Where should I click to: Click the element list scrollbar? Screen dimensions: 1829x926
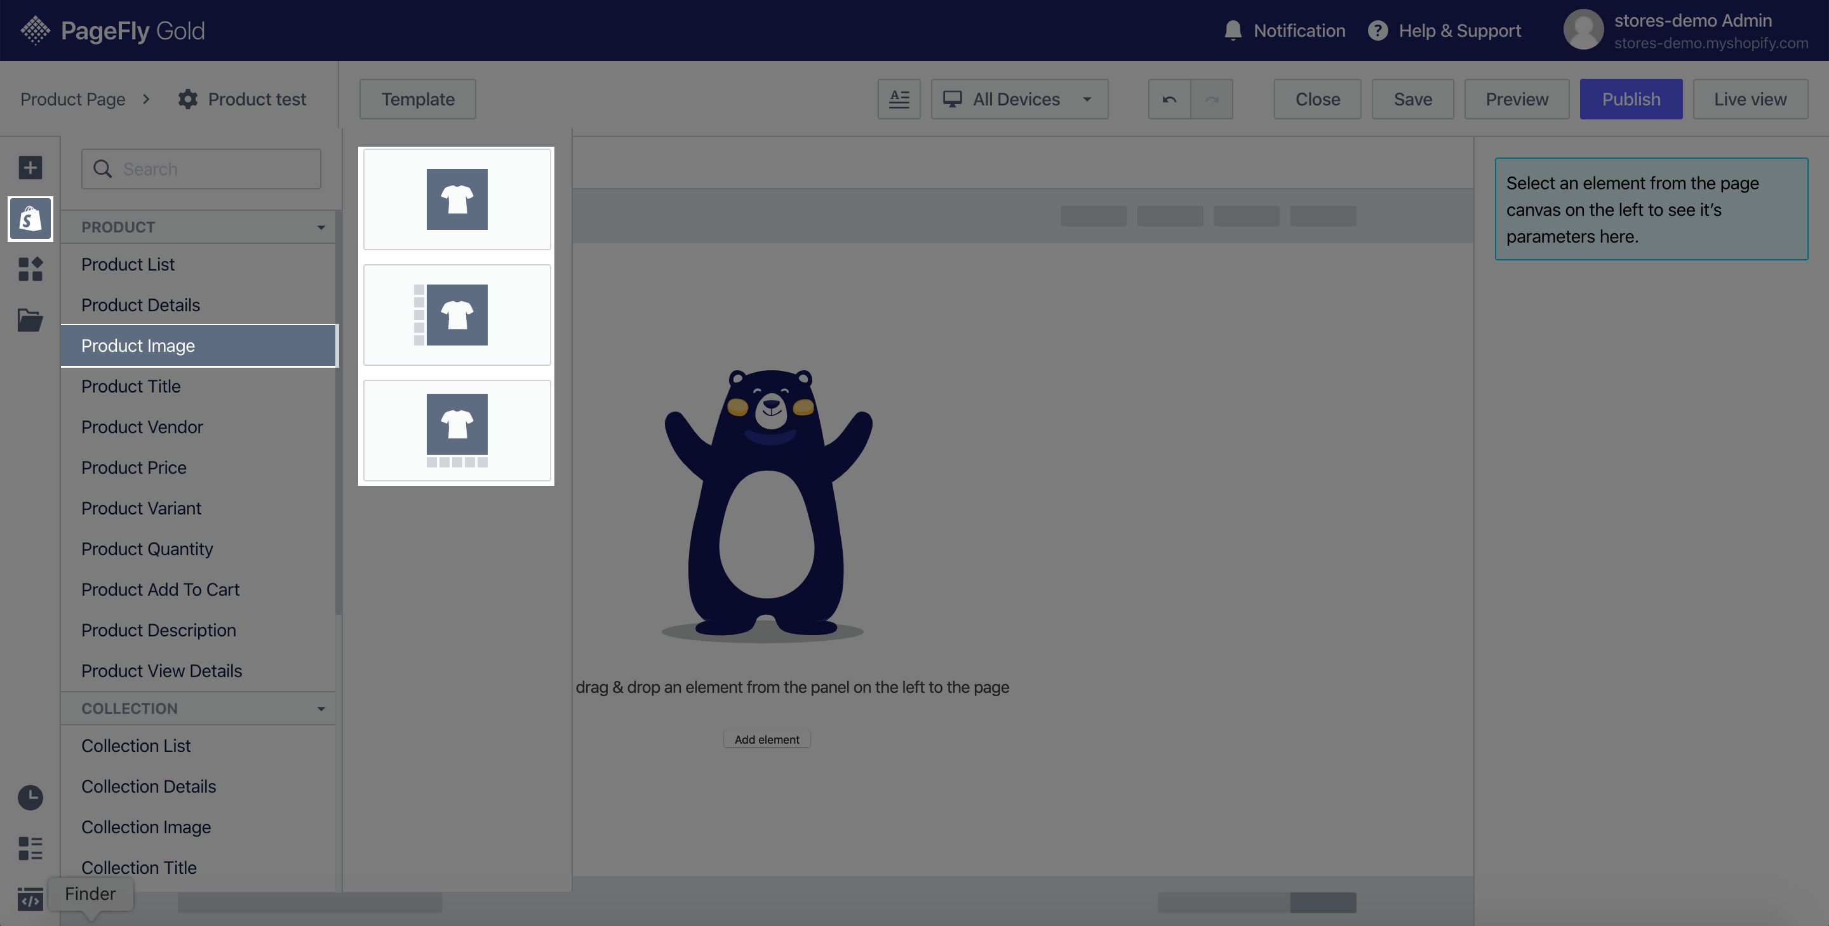click(338, 412)
